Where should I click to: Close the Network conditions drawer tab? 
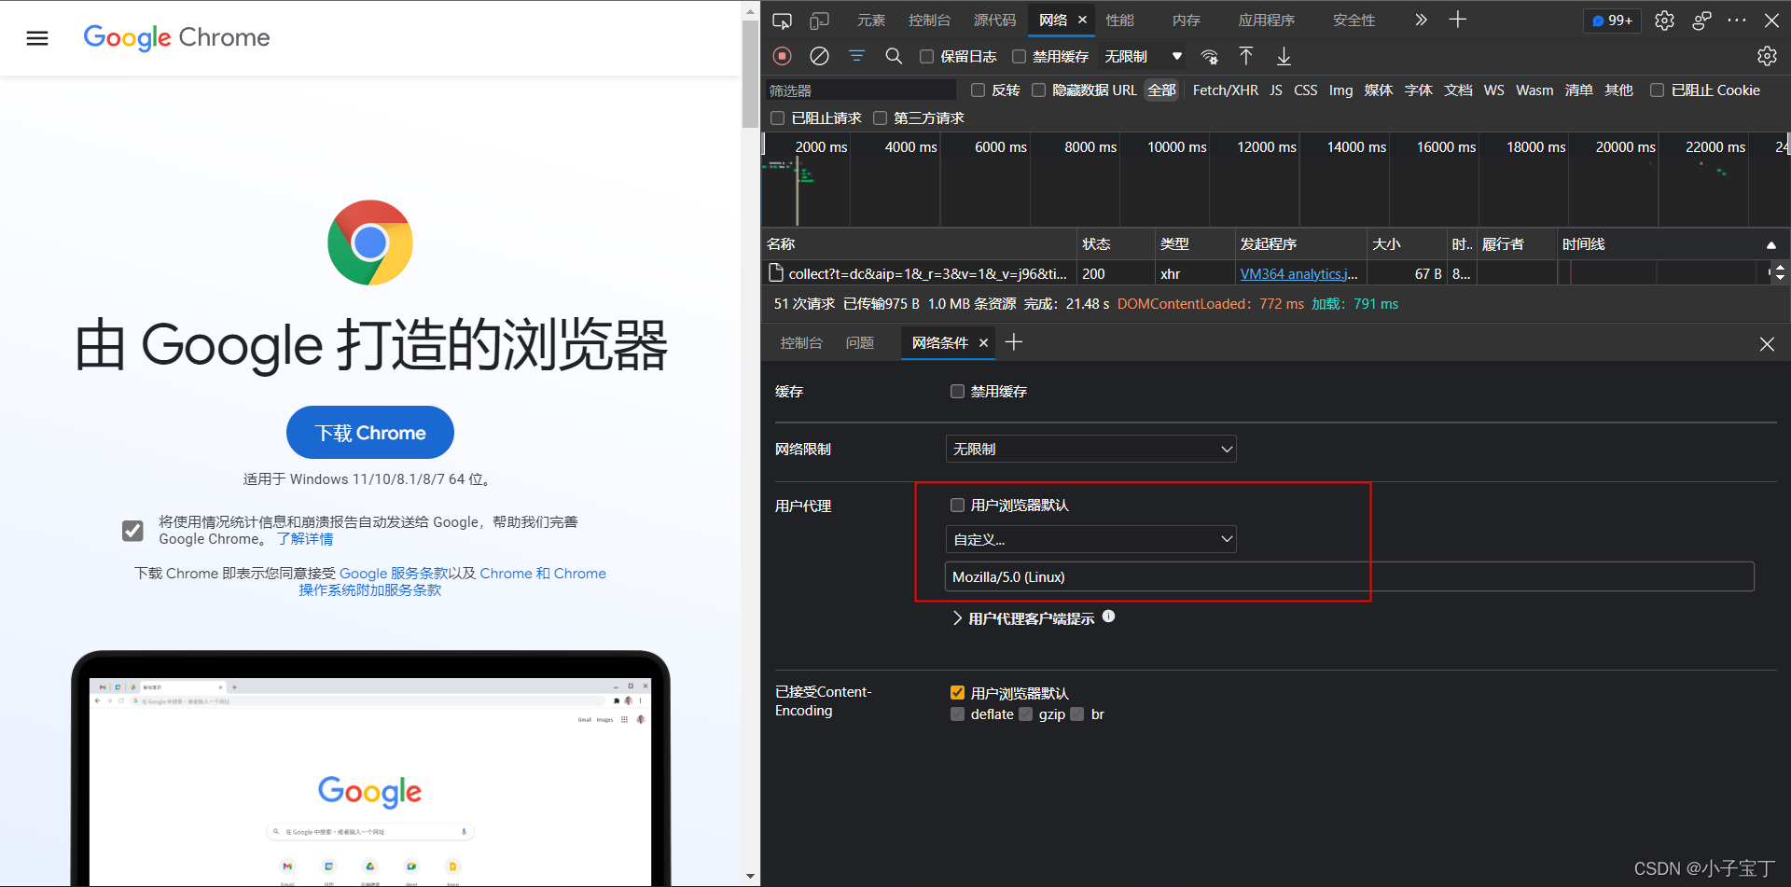coord(983,343)
